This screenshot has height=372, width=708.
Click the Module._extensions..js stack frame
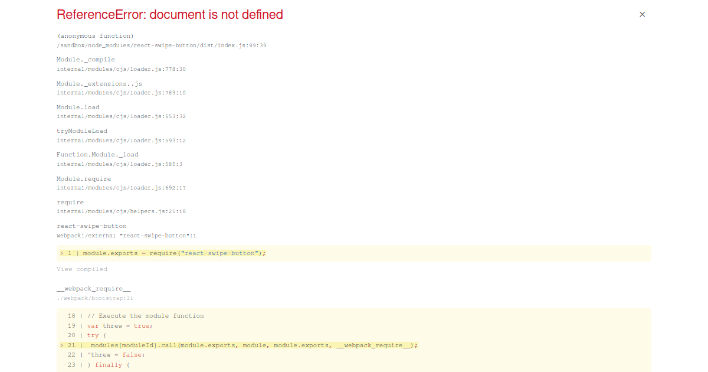click(x=99, y=83)
